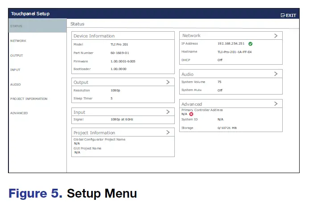Viewport: 309px width, 207px height.
Task: Click the Advanced panel title
Action: point(192,104)
